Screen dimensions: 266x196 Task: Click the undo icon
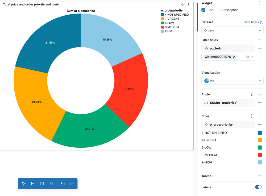point(63,184)
